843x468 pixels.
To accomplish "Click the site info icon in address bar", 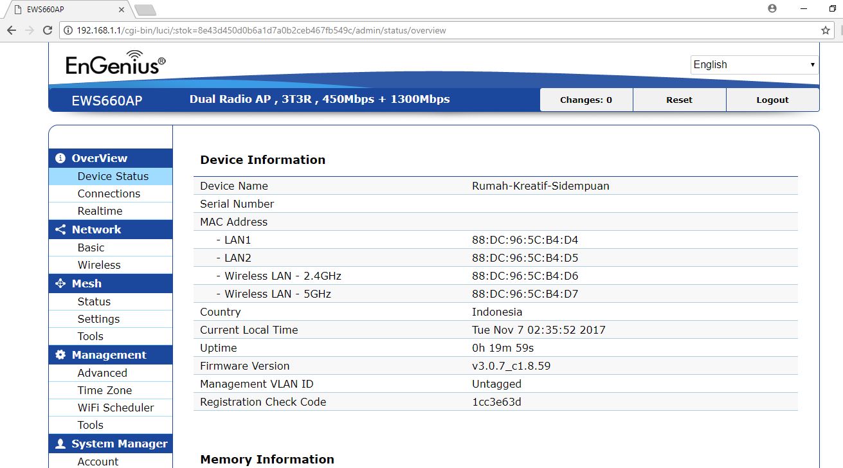I will [x=68, y=30].
